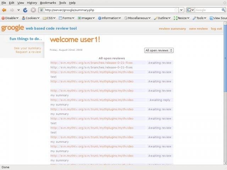This screenshot has width=227, height=170.
Task: Open the Outline toolbar menu
Action: pyautogui.click(x=162, y=18)
